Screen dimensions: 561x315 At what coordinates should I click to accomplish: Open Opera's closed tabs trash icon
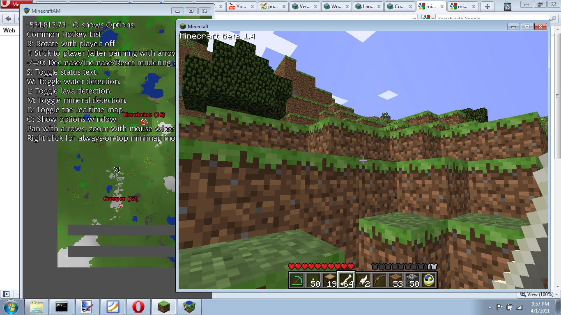point(508,6)
